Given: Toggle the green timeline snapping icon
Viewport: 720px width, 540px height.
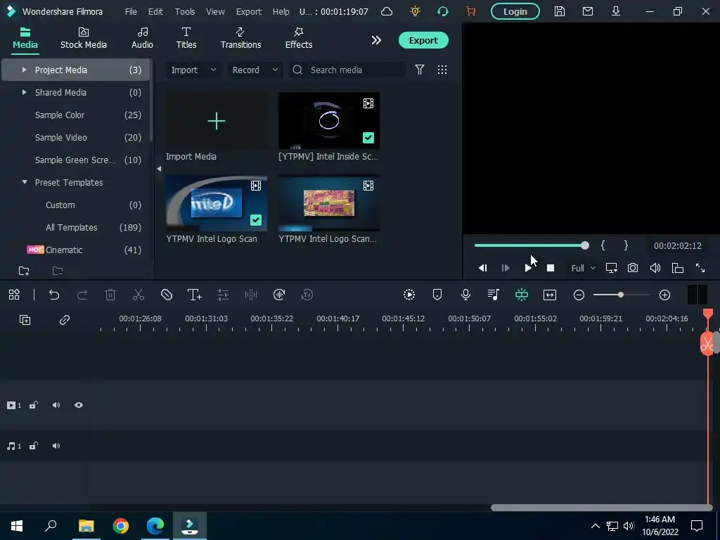Looking at the screenshot, I should click(x=522, y=295).
